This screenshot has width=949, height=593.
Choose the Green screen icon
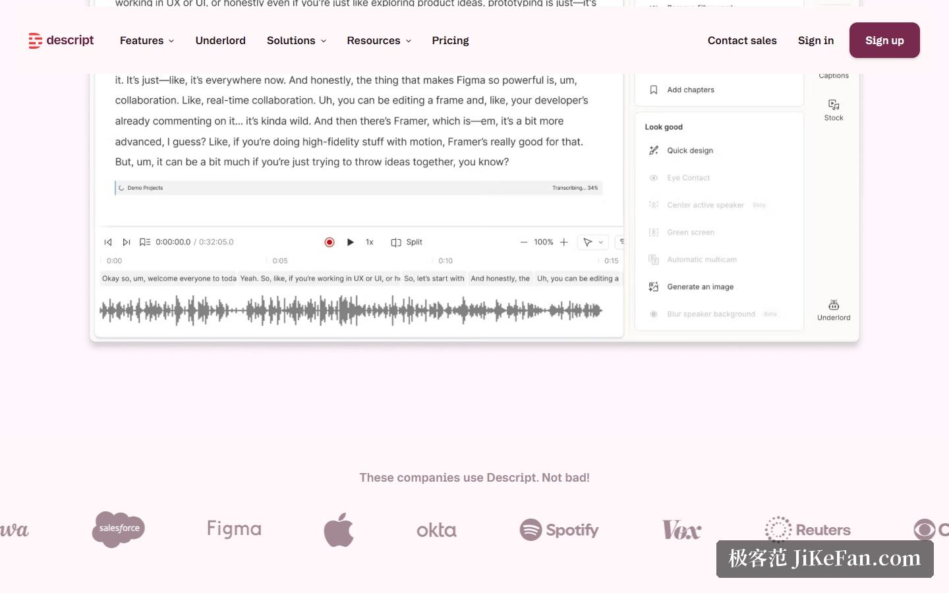pyautogui.click(x=654, y=232)
